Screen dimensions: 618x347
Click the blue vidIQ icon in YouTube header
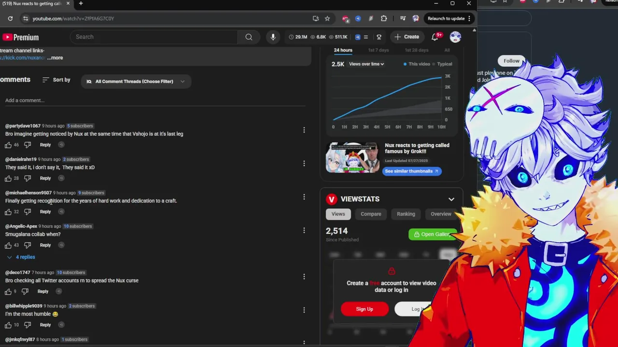coord(358,37)
